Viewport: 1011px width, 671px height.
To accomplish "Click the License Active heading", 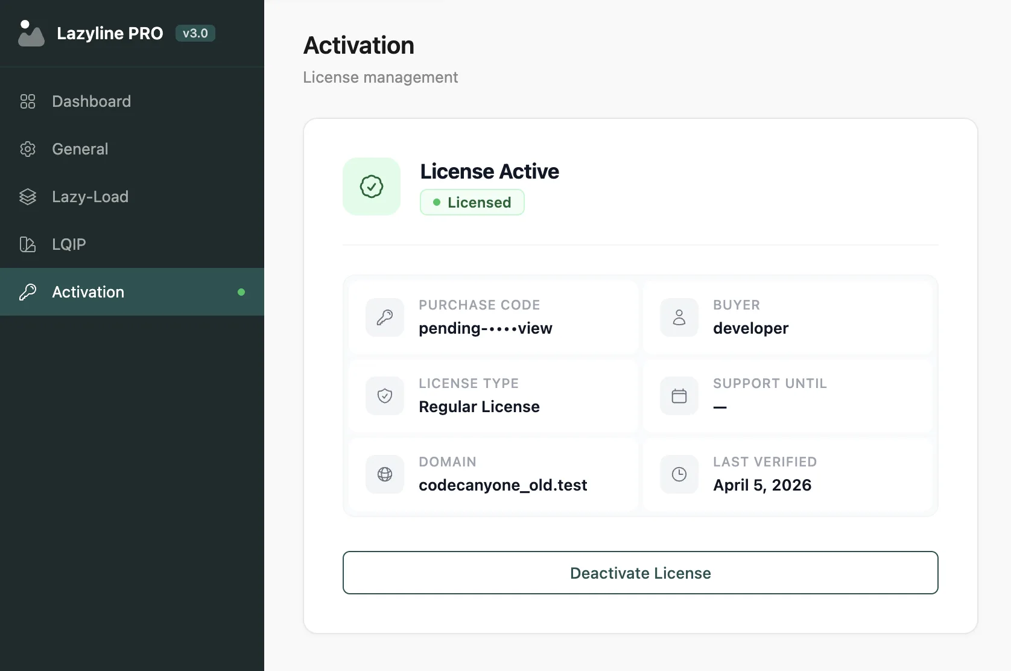I will [x=490, y=171].
